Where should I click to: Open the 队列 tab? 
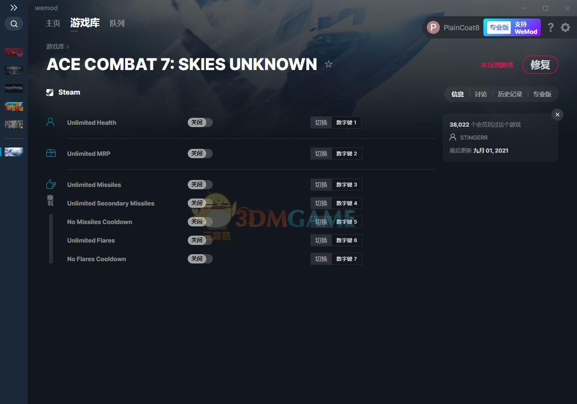coord(117,23)
